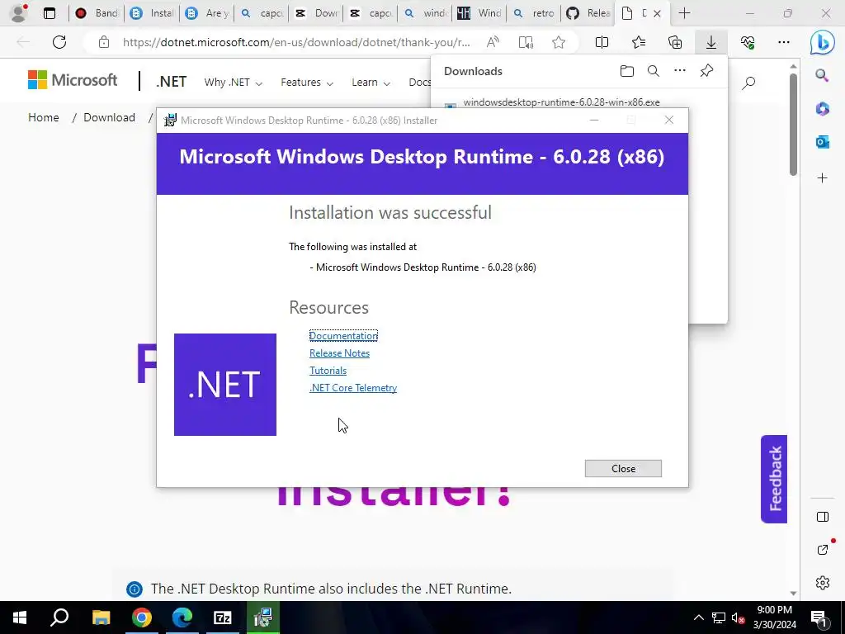Image resolution: width=845 pixels, height=634 pixels.
Task: Switch to the 'Down' CapCut tab
Action: tap(316, 13)
